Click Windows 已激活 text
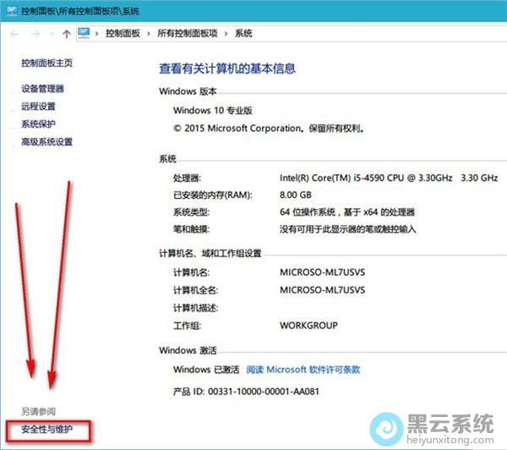 pyautogui.click(x=206, y=370)
